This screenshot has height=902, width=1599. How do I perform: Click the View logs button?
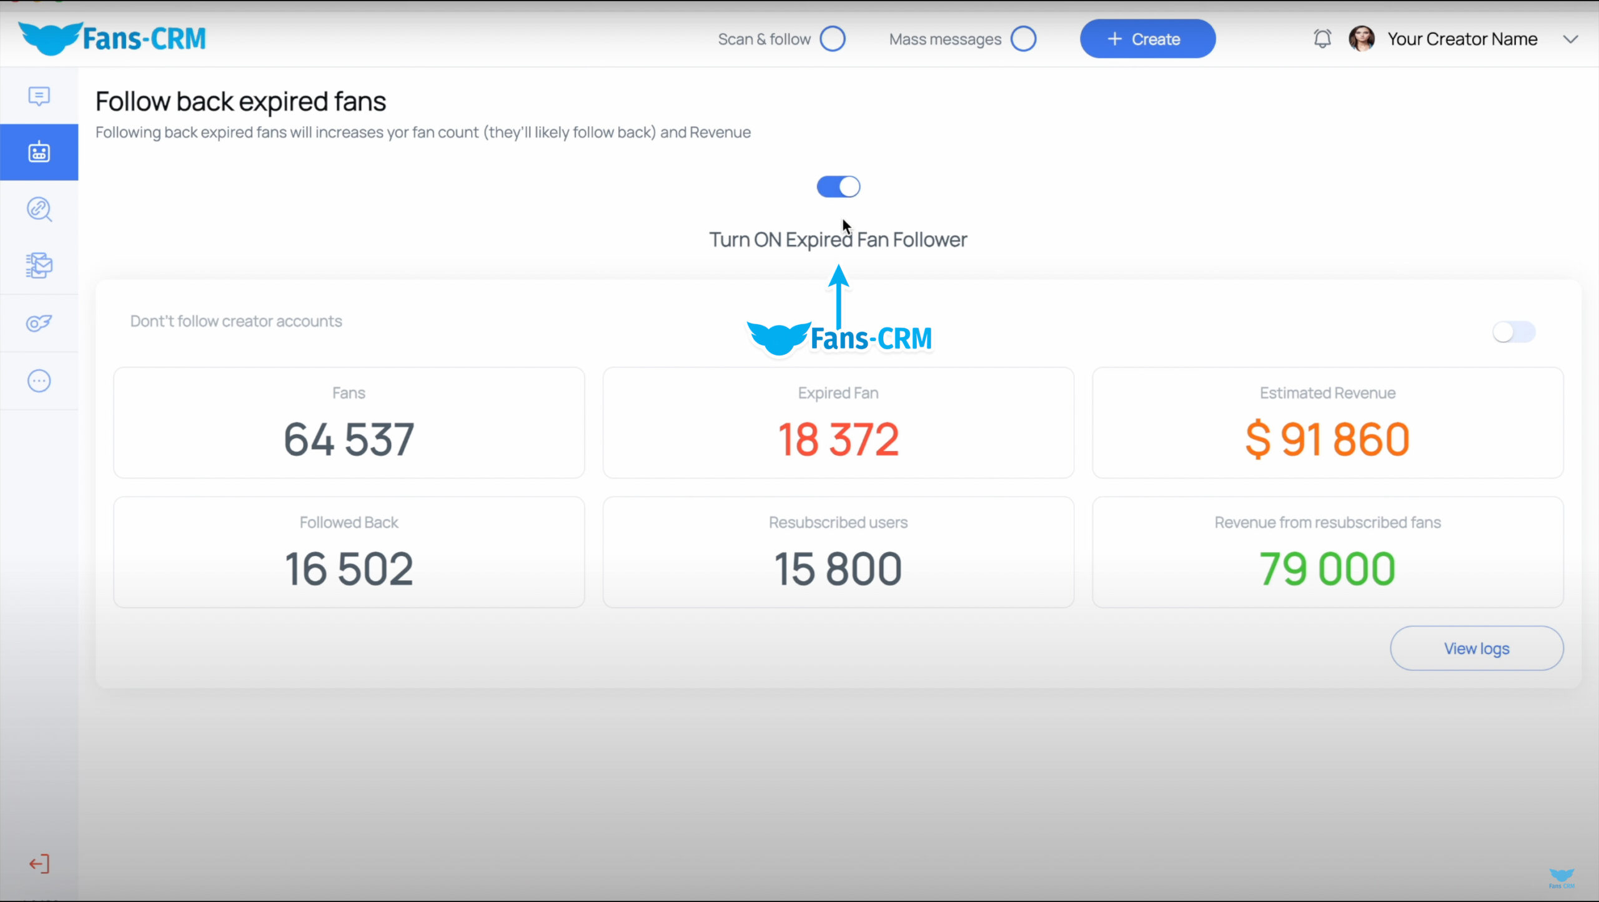[x=1476, y=648]
